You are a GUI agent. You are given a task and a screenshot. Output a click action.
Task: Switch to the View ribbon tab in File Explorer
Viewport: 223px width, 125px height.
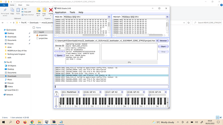click(27, 5)
